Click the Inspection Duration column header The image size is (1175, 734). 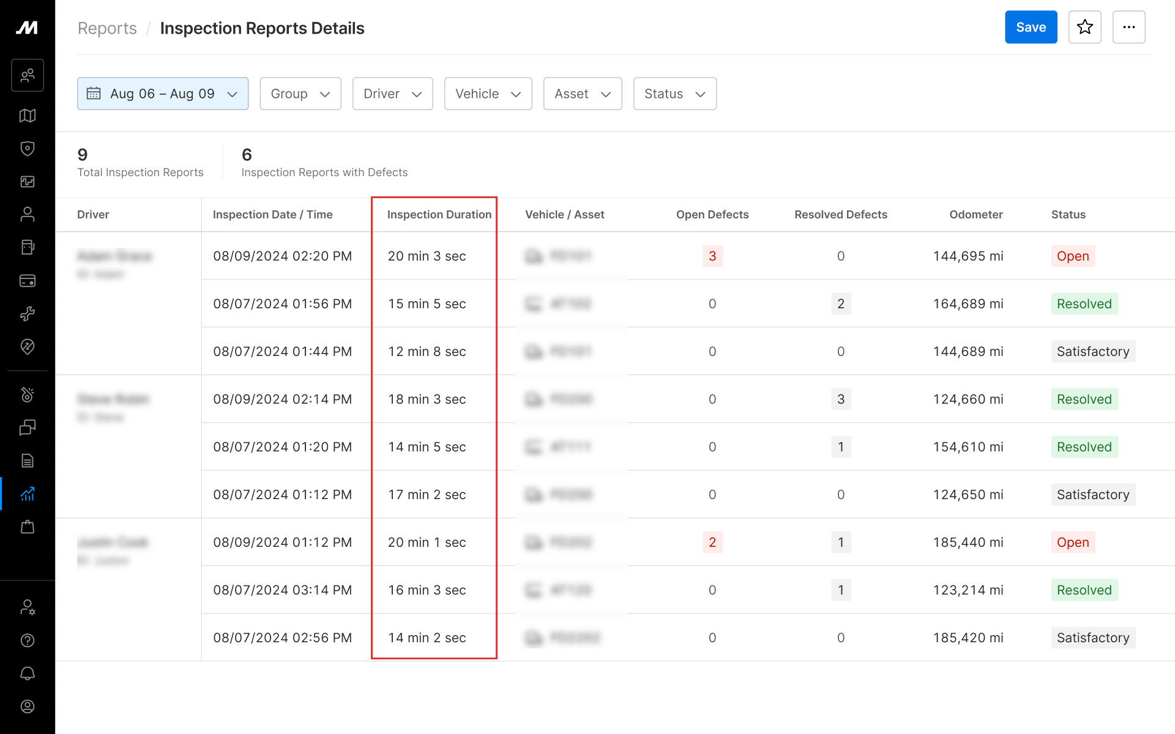[439, 215]
